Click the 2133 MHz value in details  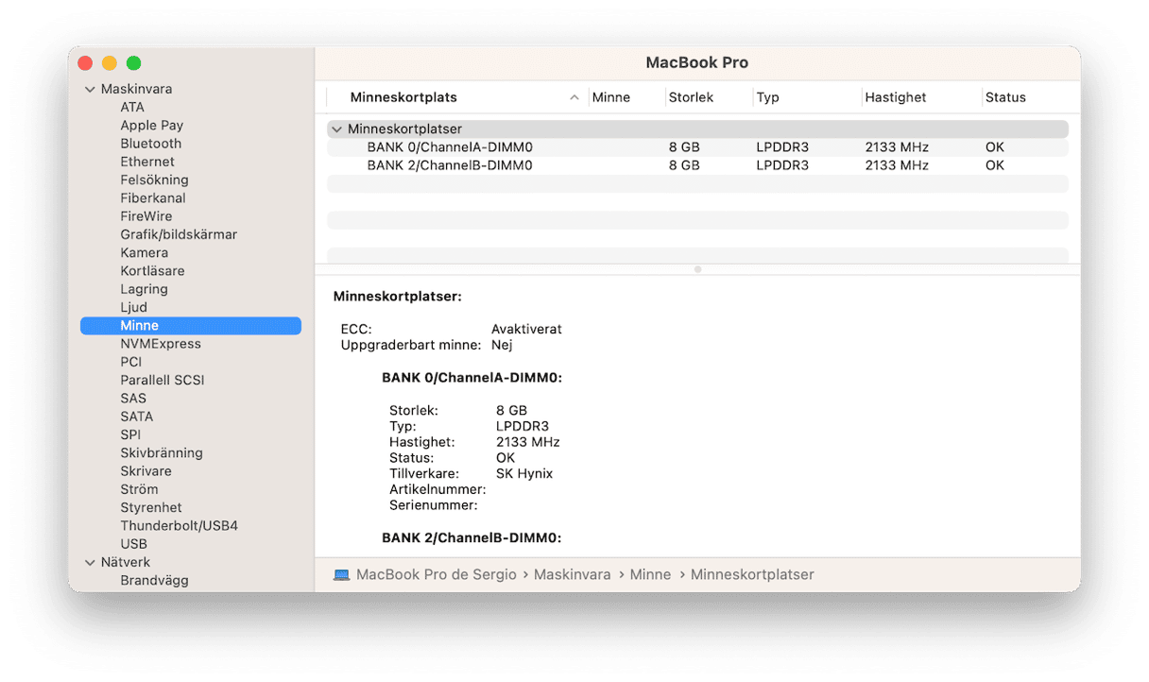(528, 442)
